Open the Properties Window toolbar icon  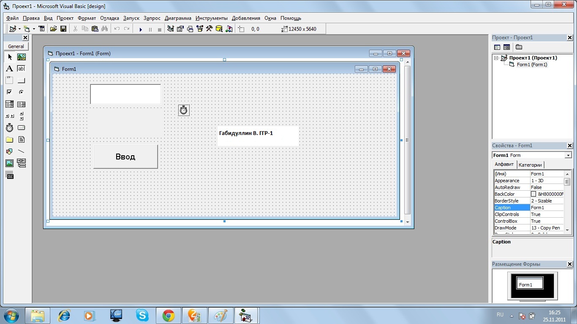coord(180,29)
